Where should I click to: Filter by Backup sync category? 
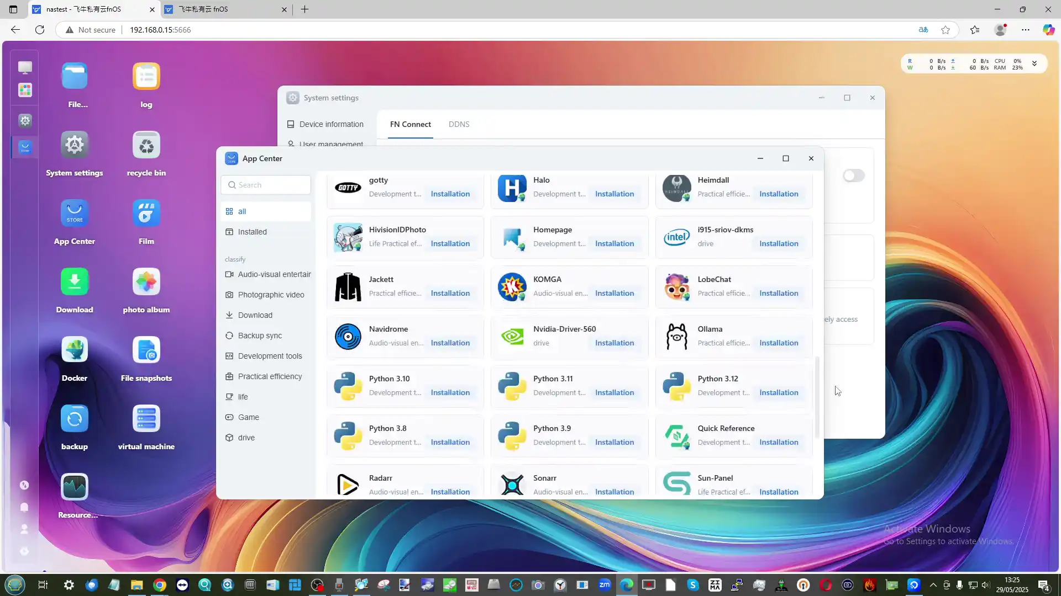266,336
